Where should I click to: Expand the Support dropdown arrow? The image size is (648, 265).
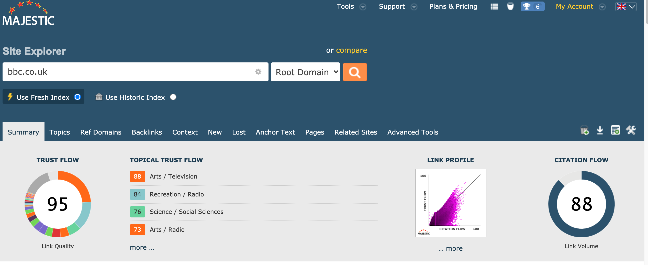tap(414, 7)
